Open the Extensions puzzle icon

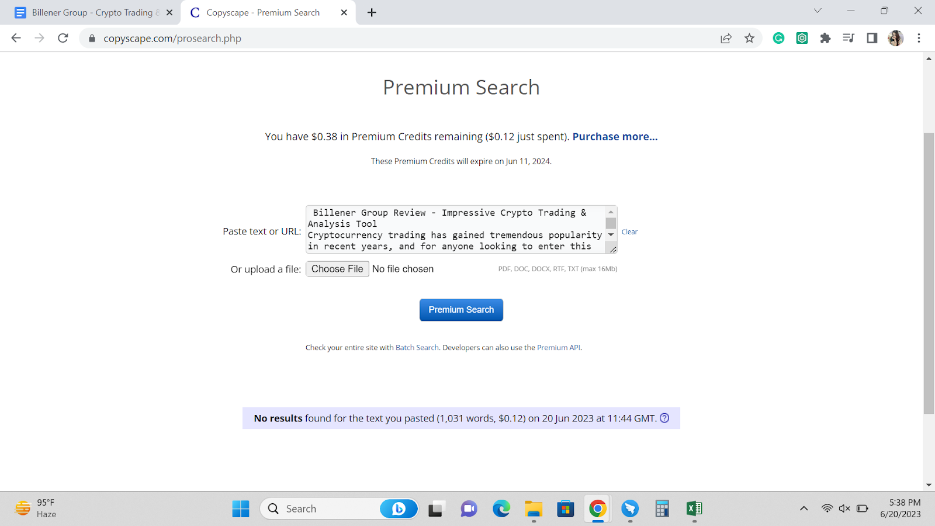coord(825,38)
